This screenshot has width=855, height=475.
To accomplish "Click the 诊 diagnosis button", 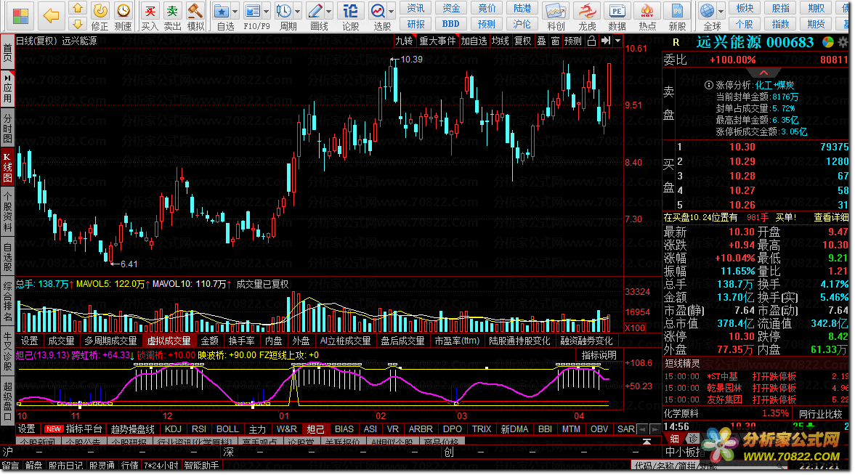I will (x=692, y=439).
